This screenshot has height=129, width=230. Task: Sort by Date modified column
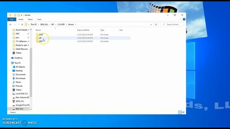(83, 30)
